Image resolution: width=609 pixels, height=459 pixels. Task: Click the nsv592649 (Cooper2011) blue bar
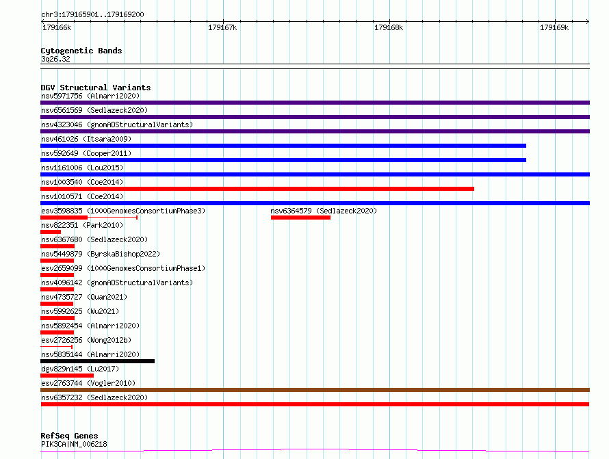[283, 160]
